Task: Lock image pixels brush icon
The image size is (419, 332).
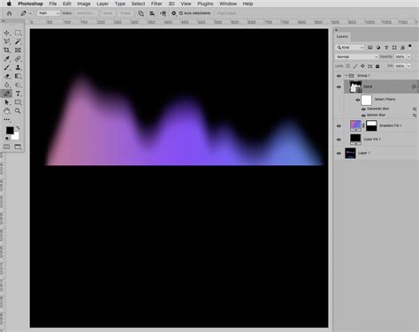Action: click(x=355, y=66)
